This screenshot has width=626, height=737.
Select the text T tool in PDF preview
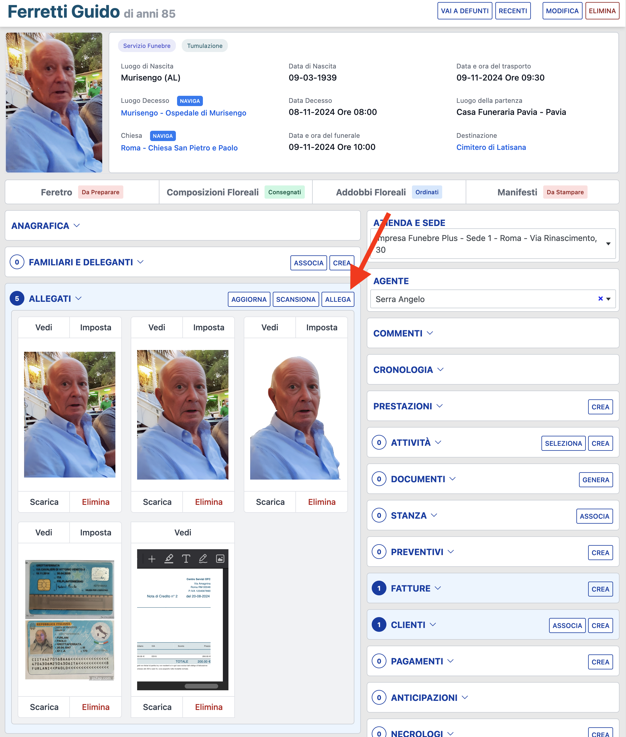coord(186,559)
